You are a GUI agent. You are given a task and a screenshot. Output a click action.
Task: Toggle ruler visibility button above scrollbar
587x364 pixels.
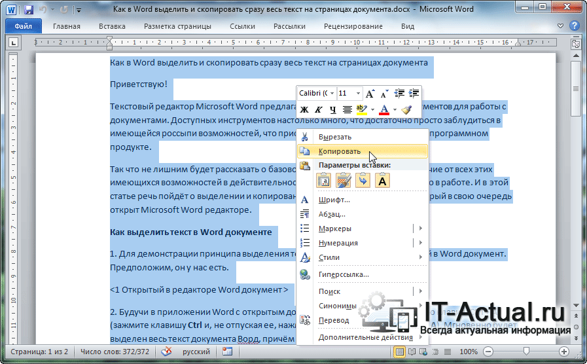point(576,43)
